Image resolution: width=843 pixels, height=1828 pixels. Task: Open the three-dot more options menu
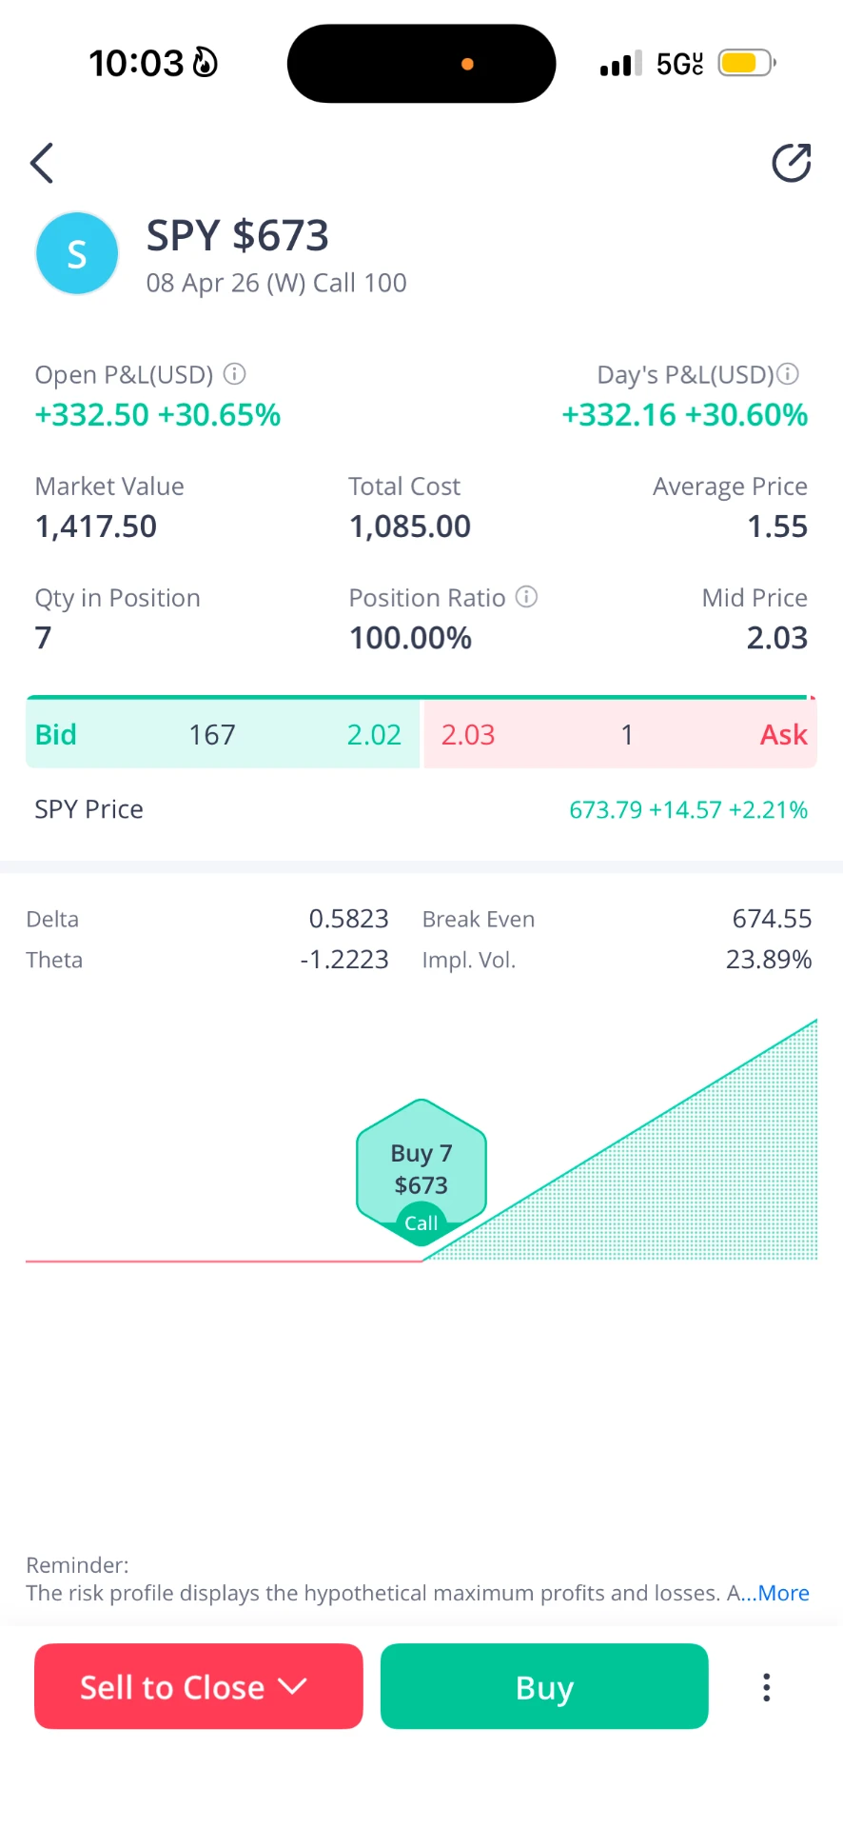(x=766, y=1687)
